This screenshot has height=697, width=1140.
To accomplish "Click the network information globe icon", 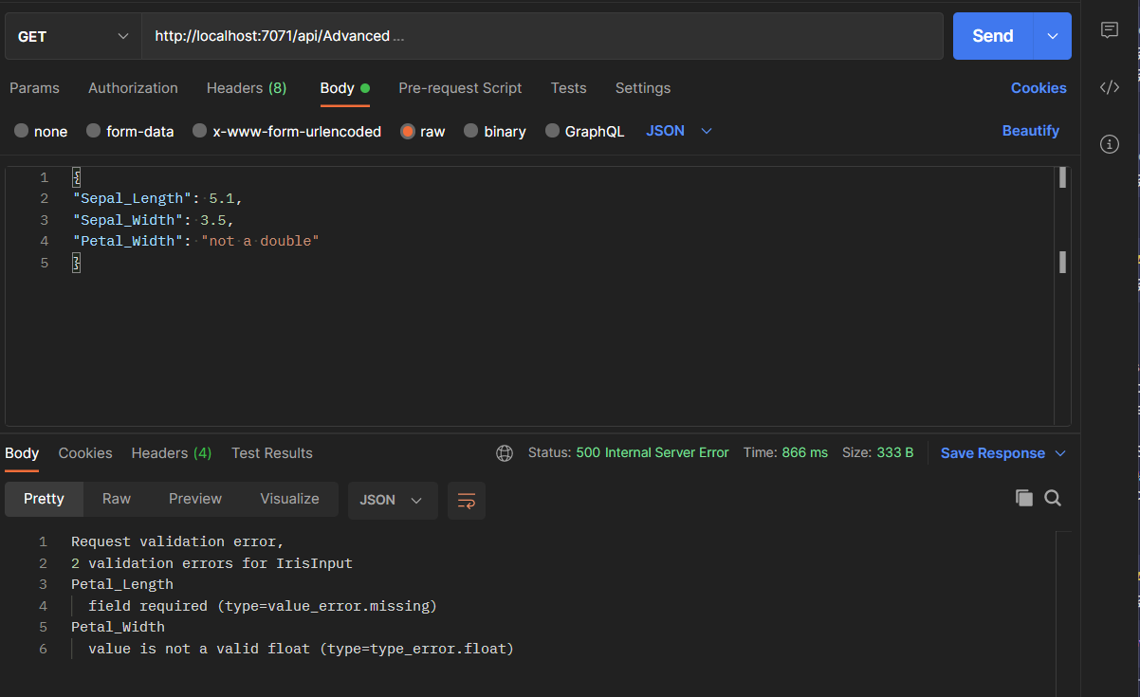I will coord(505,452).
